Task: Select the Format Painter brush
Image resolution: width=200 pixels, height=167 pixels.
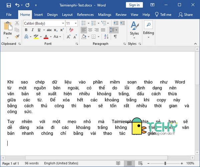Action: [x=17, y=36]
